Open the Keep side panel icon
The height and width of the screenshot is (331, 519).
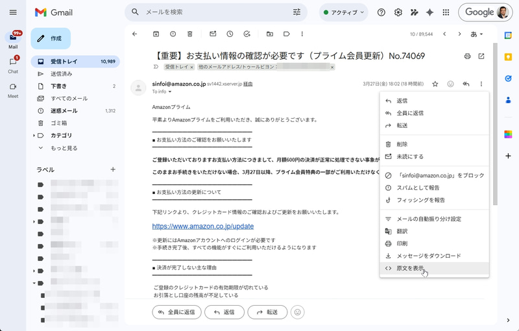tap(508, 57)
